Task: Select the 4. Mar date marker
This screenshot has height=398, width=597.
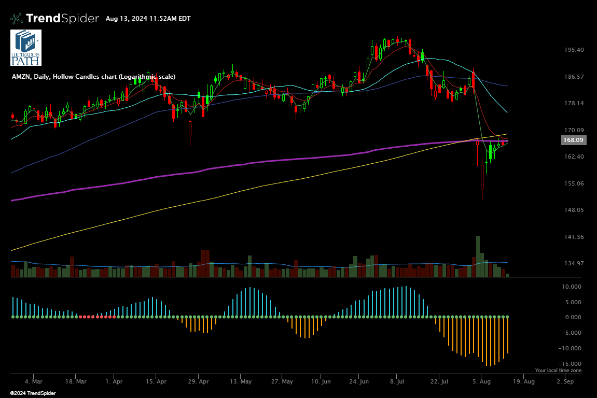Action: click(x=34, y=381)
